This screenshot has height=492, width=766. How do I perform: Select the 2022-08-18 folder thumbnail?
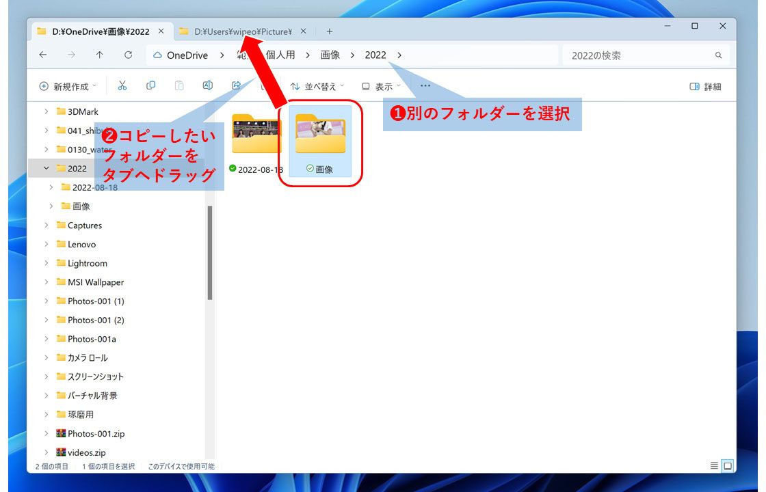click(x=256, y=141)
